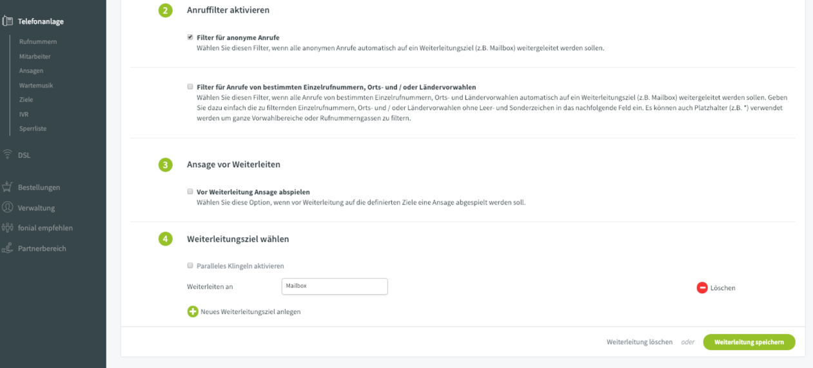Screen dimensions: 813x368
Task: Click the green plus icon for new Weiterleitungsziel
Action: (193, 311)
